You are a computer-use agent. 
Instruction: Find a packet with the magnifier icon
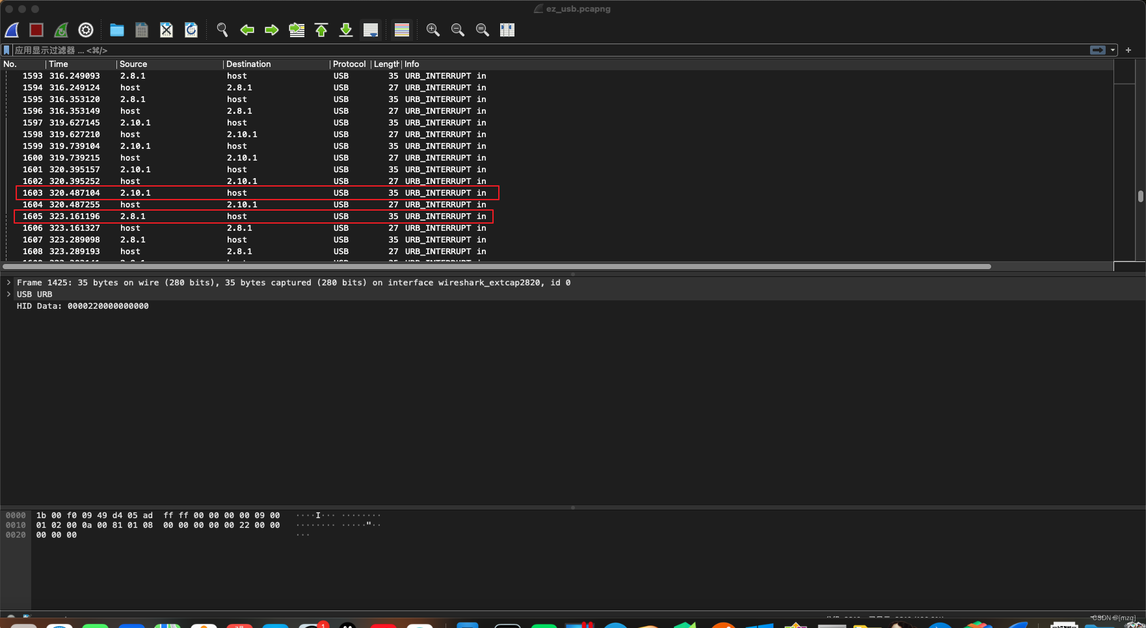(222, 30)
